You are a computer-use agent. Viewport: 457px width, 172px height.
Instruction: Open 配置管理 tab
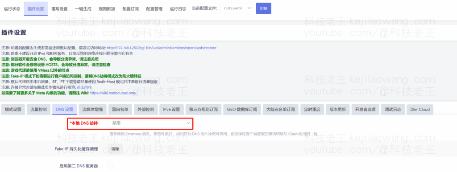(154, 9)
